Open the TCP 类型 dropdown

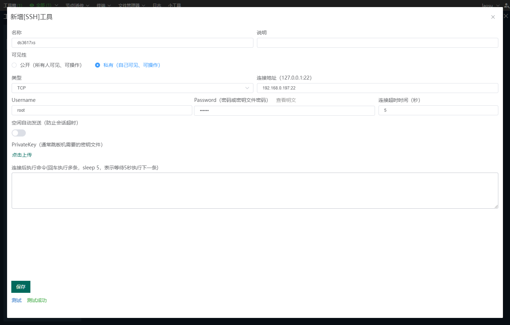132,88
